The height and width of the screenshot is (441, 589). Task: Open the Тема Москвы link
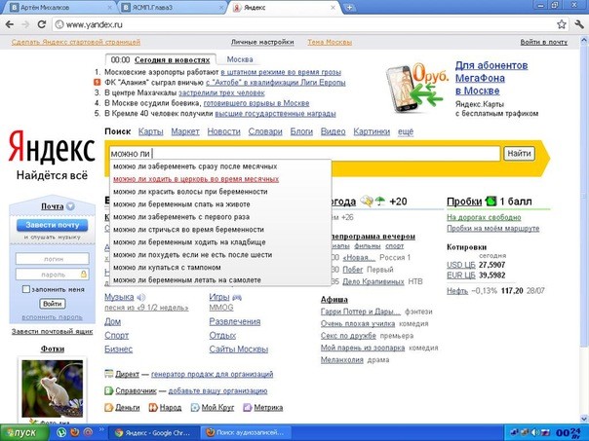[330, 42]
